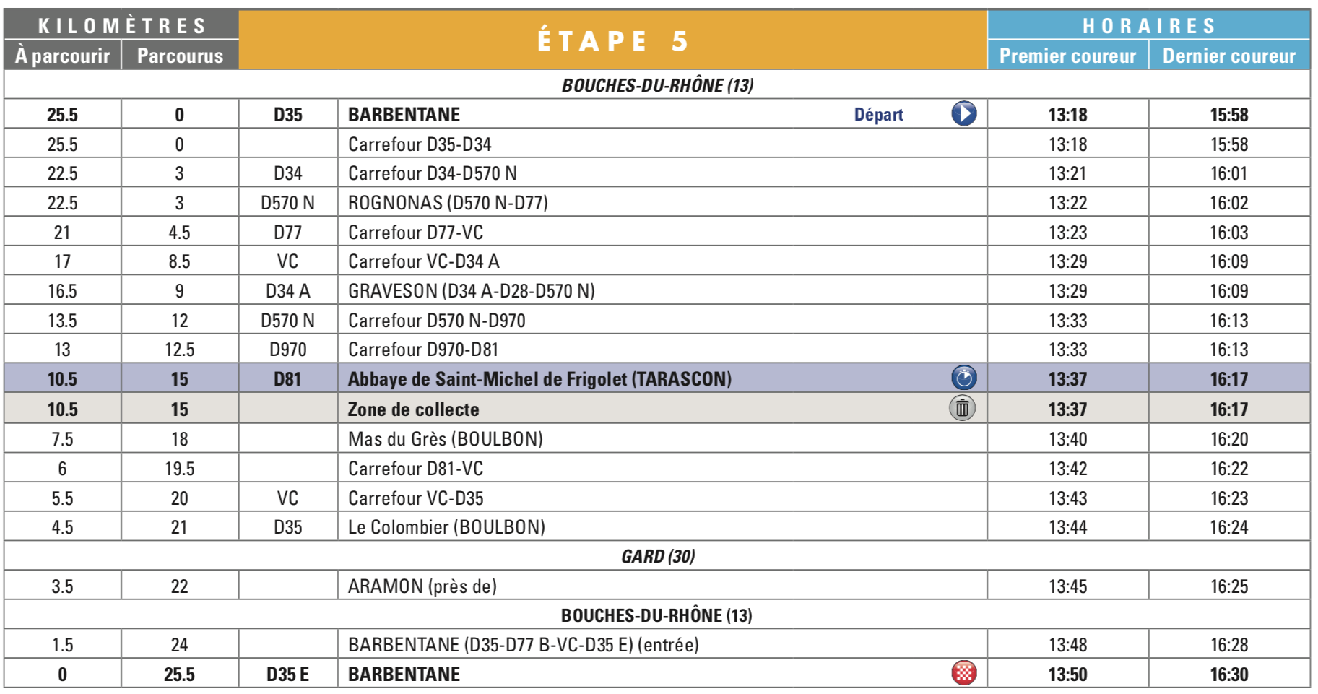This screenshot has width=1318, height=694.
Task: Select the ROGNONAS (D570 N-D77) row text
Action: coord(448,203)
